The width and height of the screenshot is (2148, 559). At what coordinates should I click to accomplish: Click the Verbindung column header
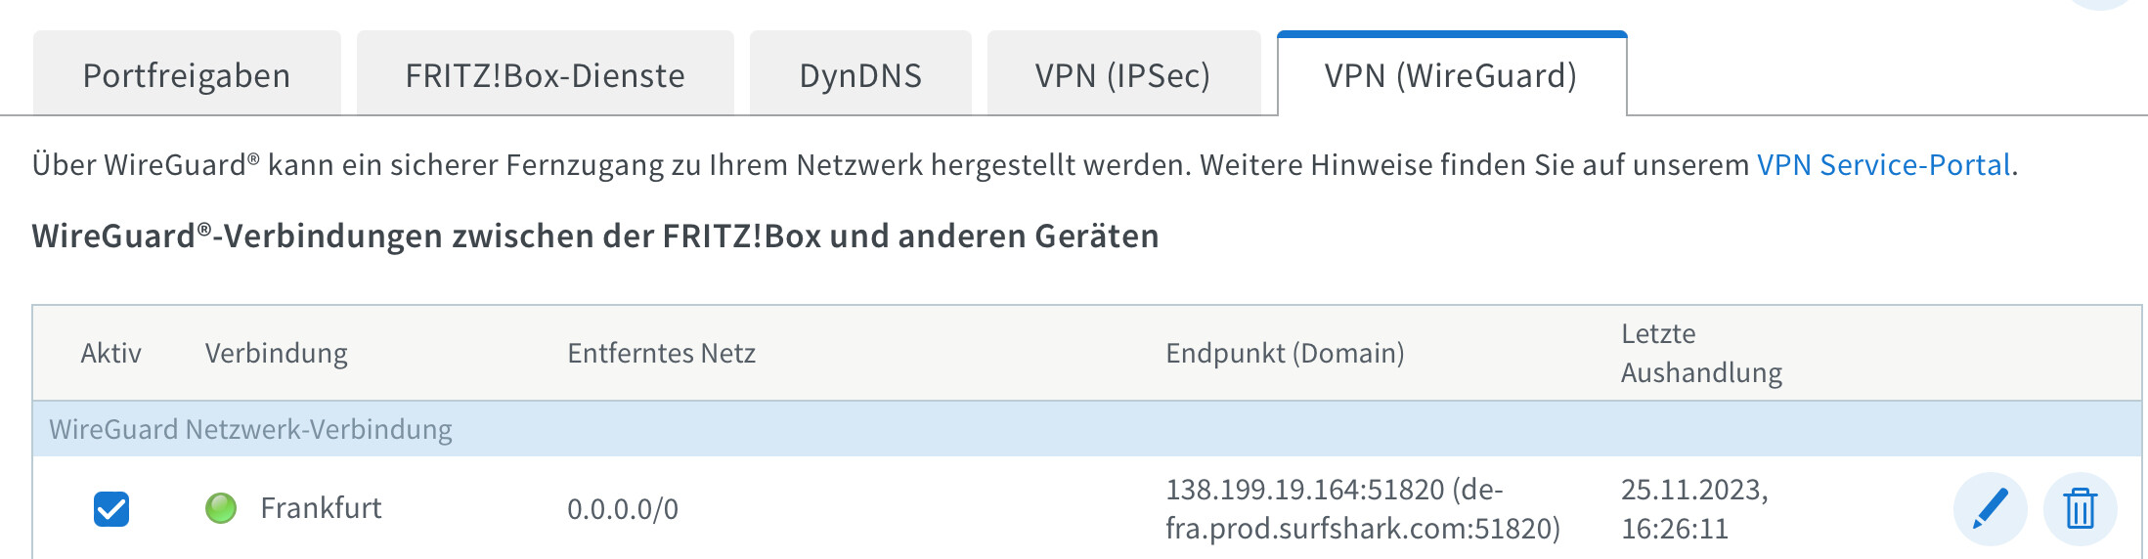[277, 353]
